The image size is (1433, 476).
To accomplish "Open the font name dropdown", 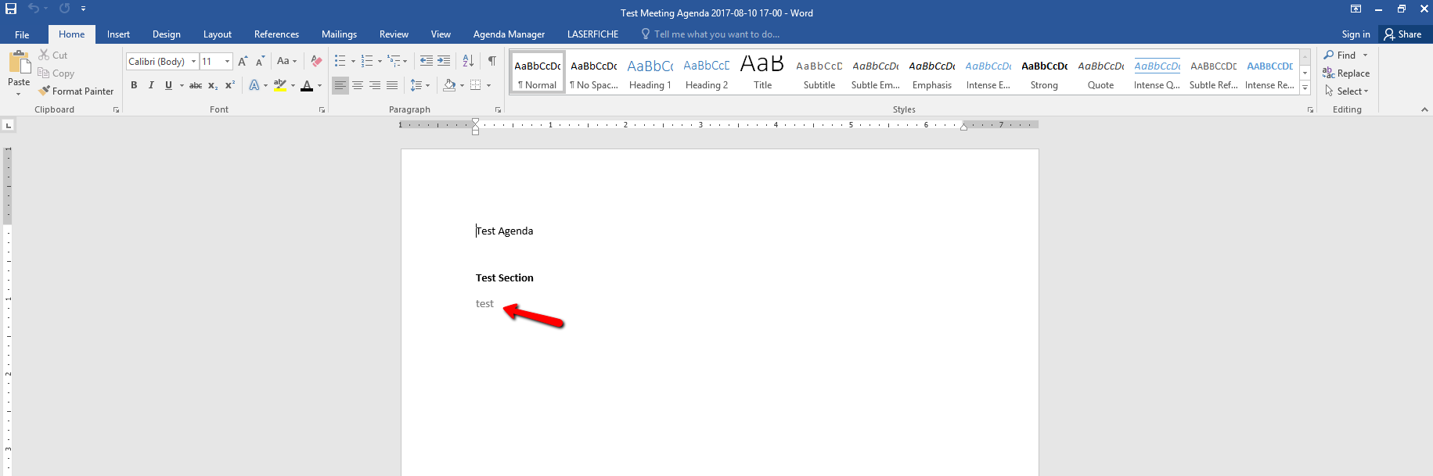I will [194, 61].
